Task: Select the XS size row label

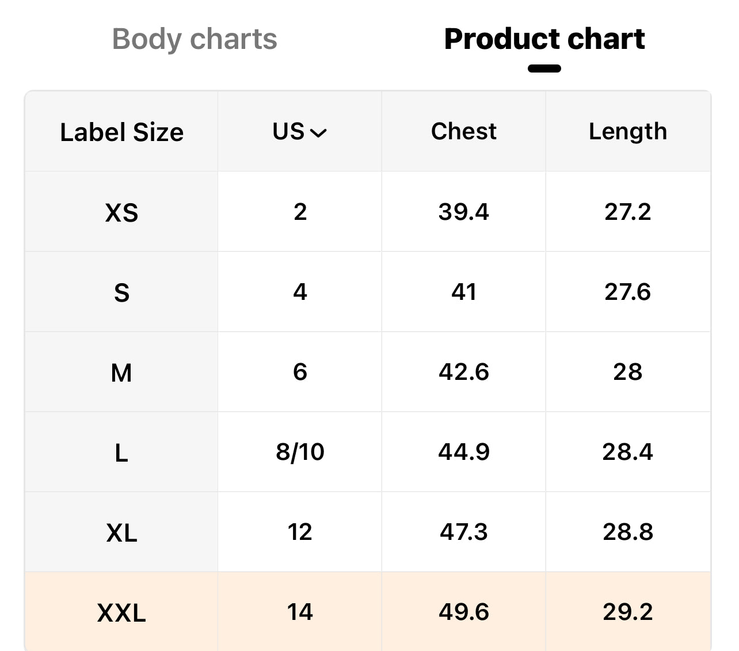Action: (121, 212)
